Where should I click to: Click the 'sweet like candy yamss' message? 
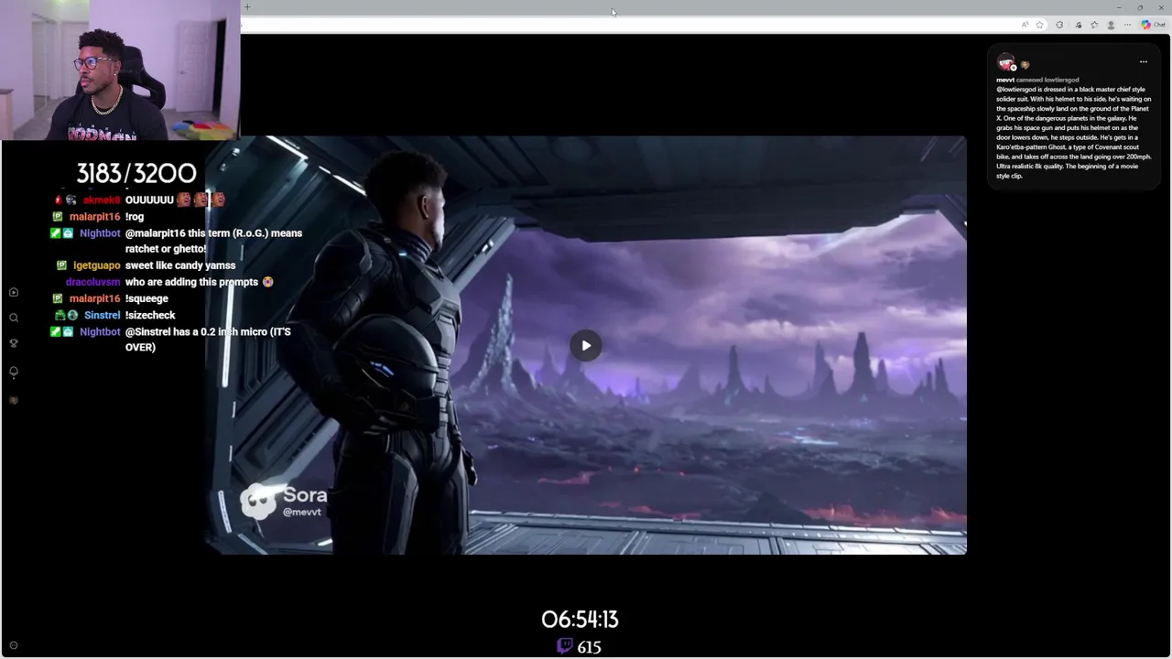(180, 265)
